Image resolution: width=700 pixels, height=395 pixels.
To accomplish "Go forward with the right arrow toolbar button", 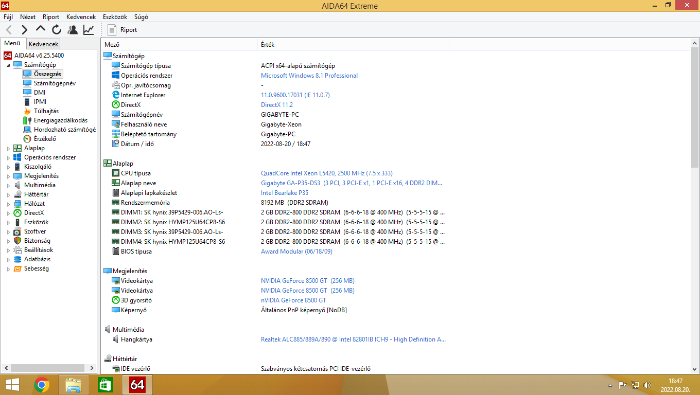I will (x=25, y=30).
